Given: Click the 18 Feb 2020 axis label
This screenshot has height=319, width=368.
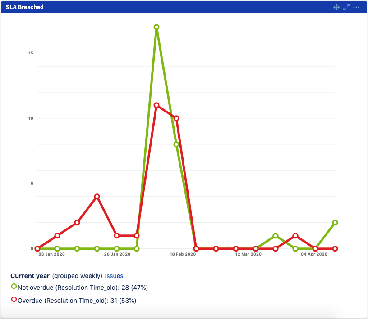Looking at the screenshot, I should [x=183, y=254].
